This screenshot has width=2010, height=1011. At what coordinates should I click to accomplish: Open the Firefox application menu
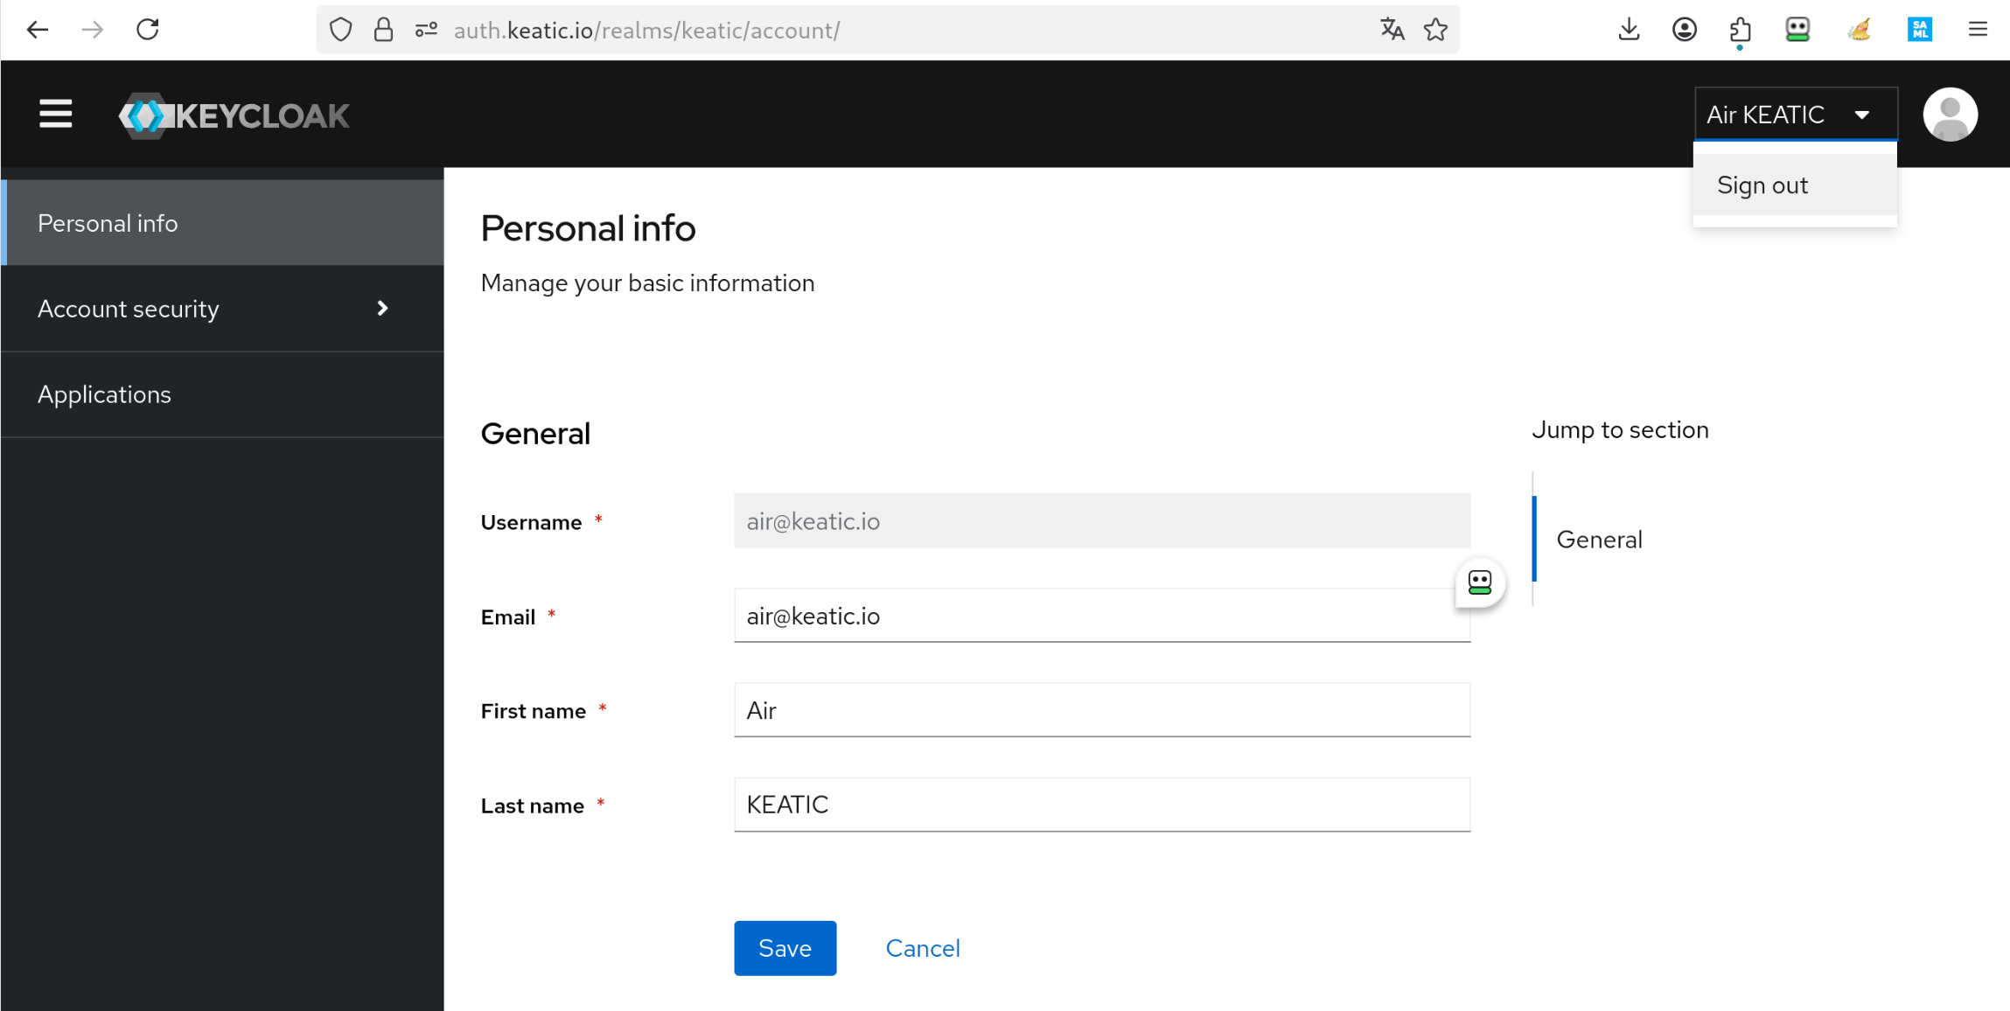click(1978, 30)
